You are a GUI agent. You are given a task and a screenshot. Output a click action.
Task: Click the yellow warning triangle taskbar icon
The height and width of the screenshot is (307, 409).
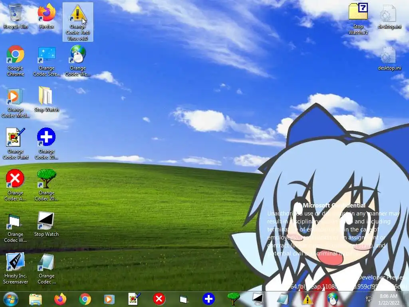307,299
